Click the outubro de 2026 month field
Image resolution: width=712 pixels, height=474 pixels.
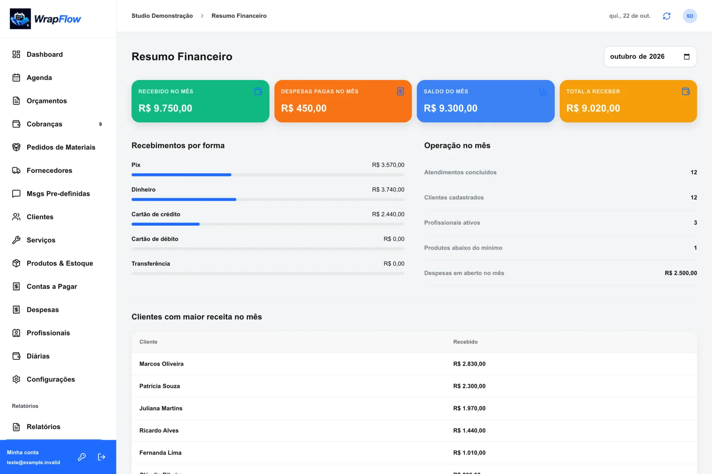[650, 56]
